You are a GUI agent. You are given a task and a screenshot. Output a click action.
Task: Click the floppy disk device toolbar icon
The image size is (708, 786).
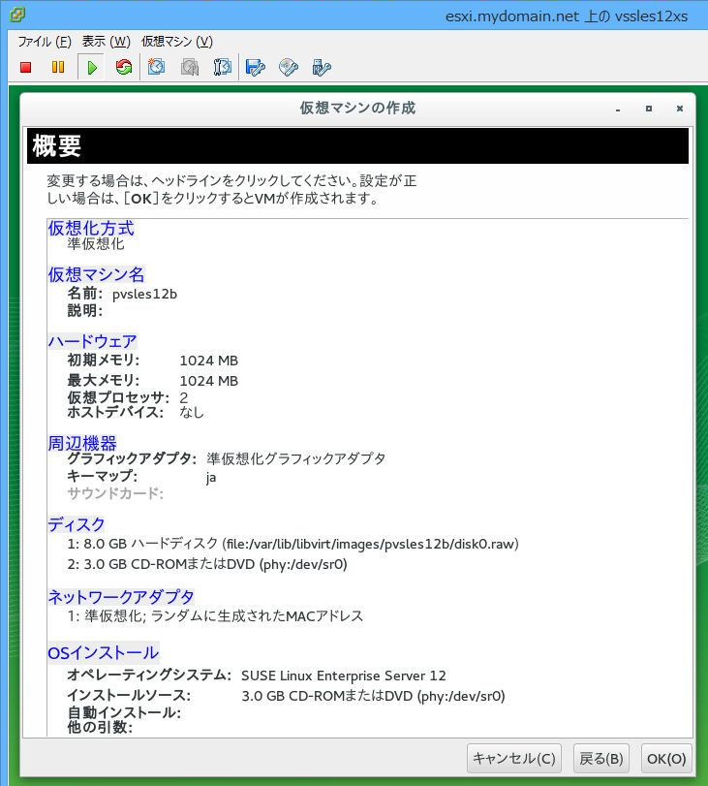pos(256,67)
